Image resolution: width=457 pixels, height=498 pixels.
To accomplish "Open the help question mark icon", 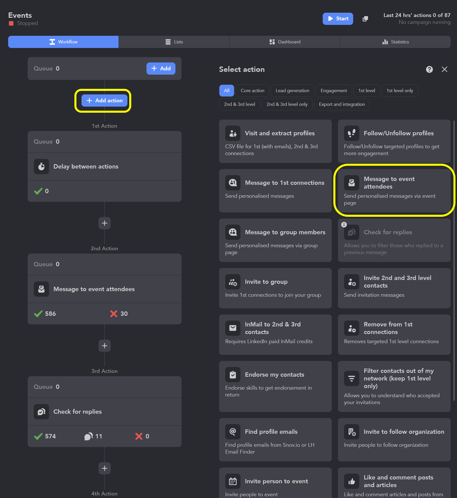I will (x=429, y=69).
